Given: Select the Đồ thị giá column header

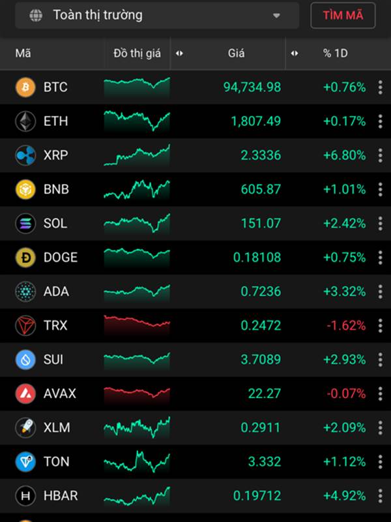Looking at the screenshot, I should [x=137, y=54].
